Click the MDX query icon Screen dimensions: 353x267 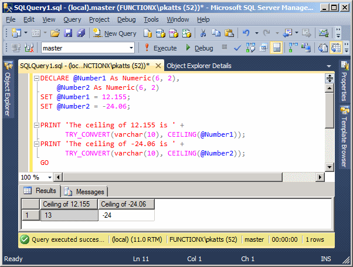(x=161, y=33)
